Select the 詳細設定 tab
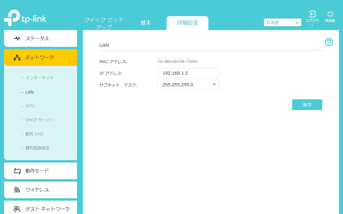The height and width of the screenshot is (214, 343). [x=188, y=23]
